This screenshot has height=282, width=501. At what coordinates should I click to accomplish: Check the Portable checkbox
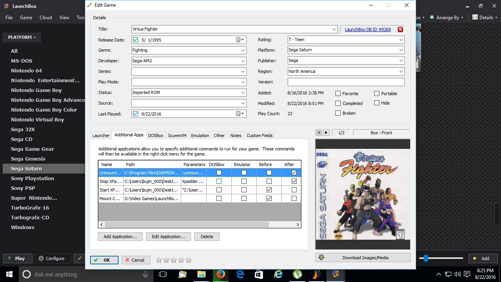377,93
